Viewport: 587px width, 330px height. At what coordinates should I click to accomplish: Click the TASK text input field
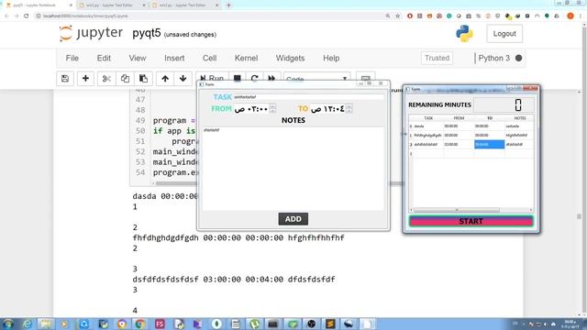pyautogui.click(x=308, y=97)
